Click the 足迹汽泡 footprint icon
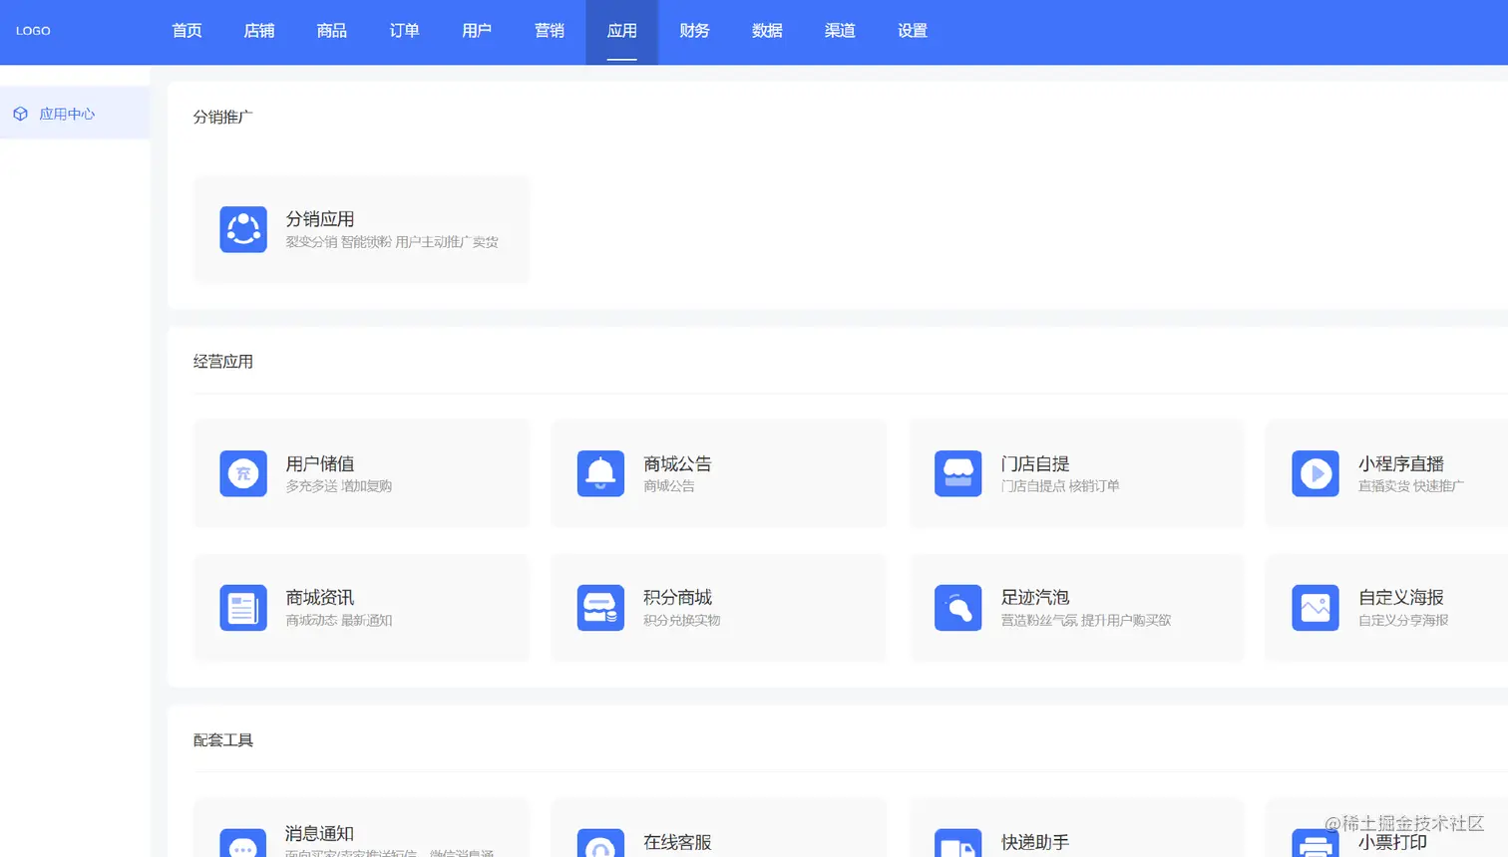Image resolution: width=1508 pixels, height=857 pixels. tap(957, 608)
